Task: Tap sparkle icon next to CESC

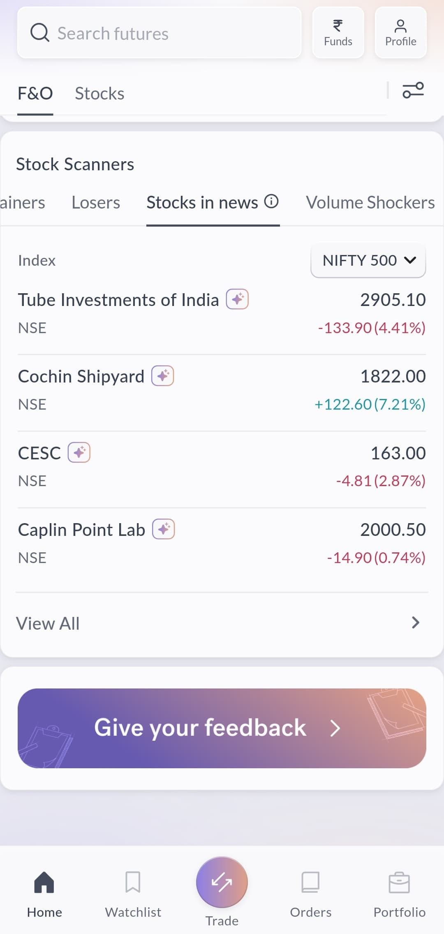Action: 79,452
